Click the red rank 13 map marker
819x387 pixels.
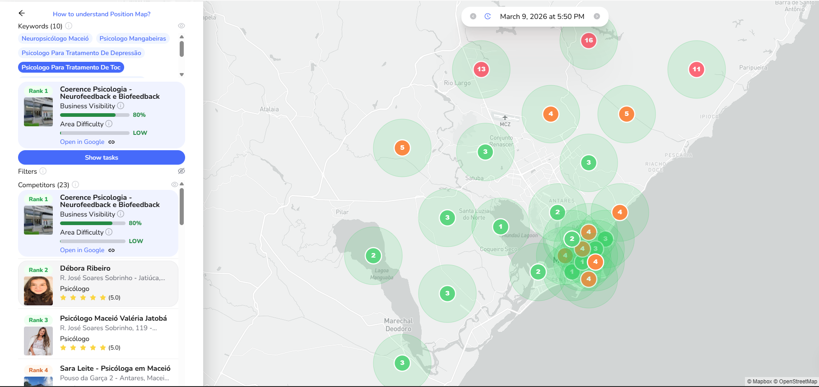click(481, 69)
